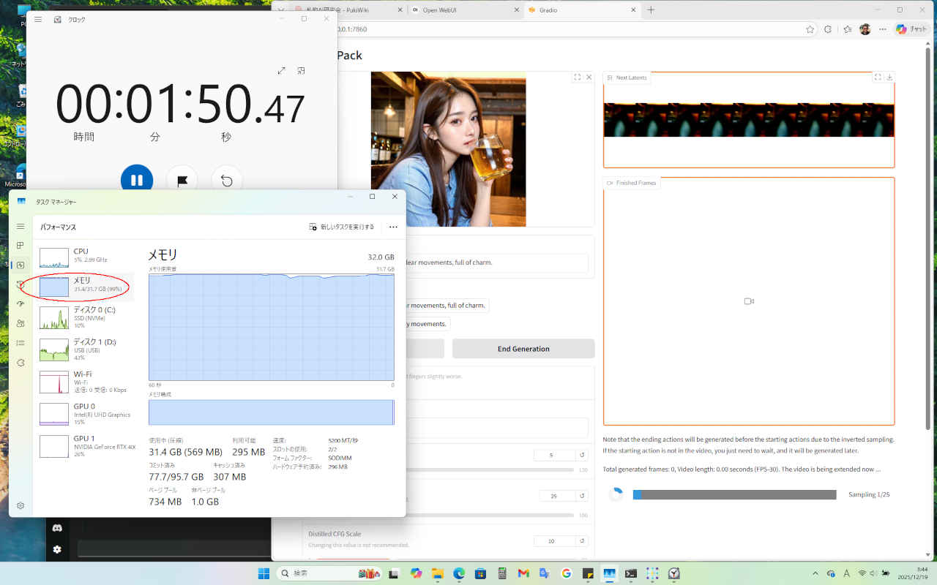Image resolution: width=937 pixels, height=585 pixels.
Task: Open Task Manager more options menu
Action: click(x=393, y=227)
